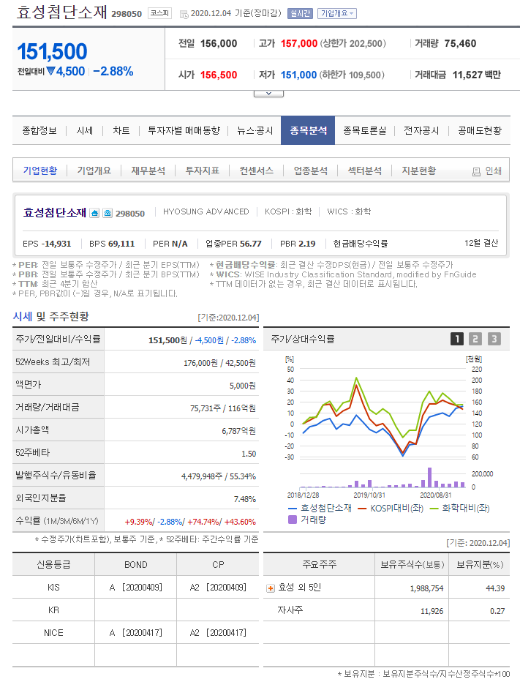Click the 거래량 value 75,460

pos(460,43)
